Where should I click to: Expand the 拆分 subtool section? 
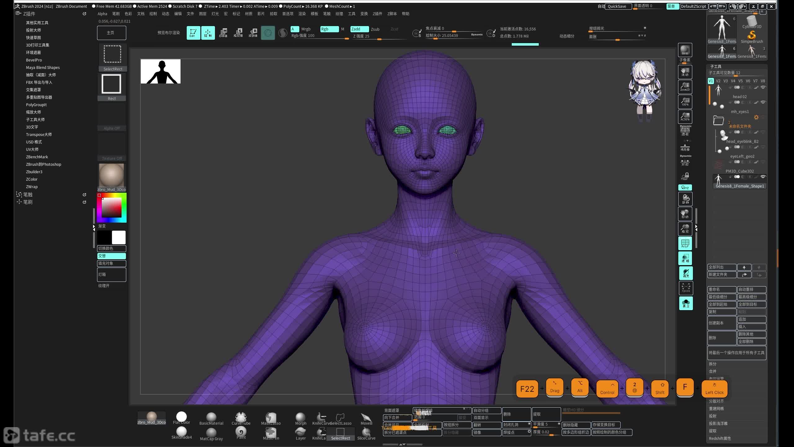[712, 364]
